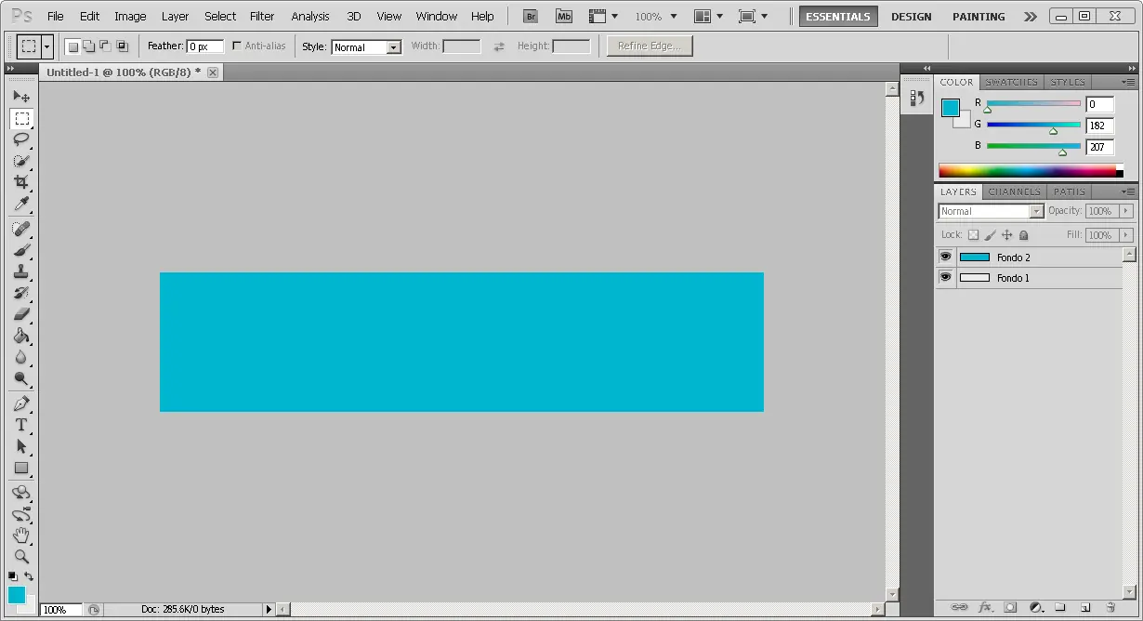Toggle visibility of Fondo 1 layer
1143x621 pixels.
click(x=945, y=277)
